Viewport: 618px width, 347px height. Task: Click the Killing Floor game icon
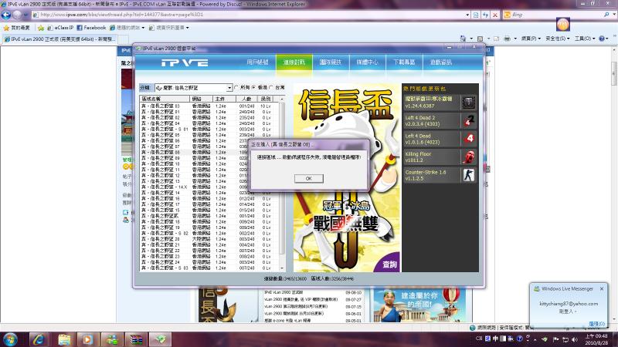click(469, 157)
